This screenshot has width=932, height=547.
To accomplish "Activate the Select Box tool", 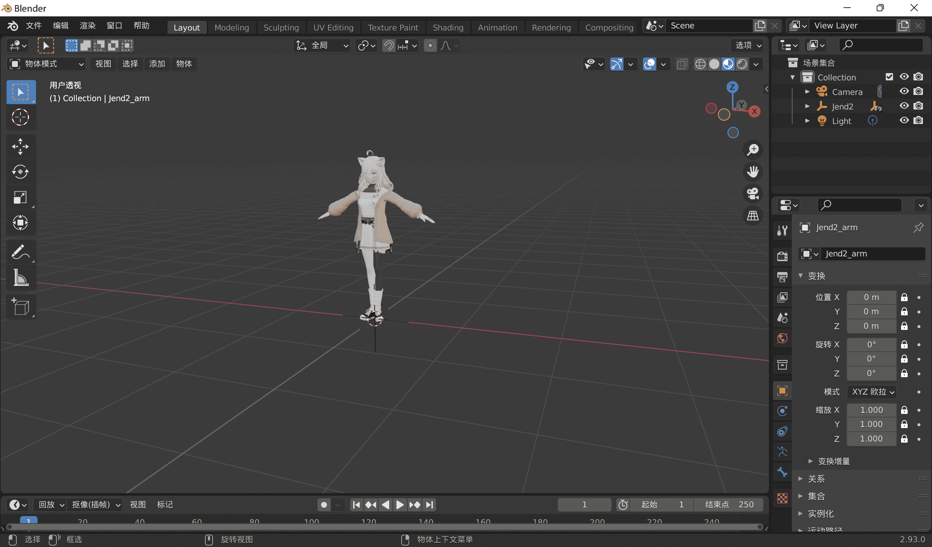I will (x=20, y=92).
